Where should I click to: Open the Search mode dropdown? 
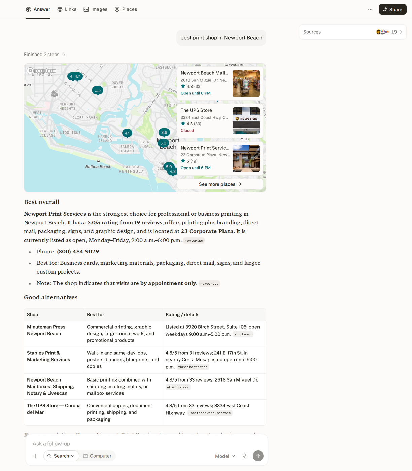[61, 456]
